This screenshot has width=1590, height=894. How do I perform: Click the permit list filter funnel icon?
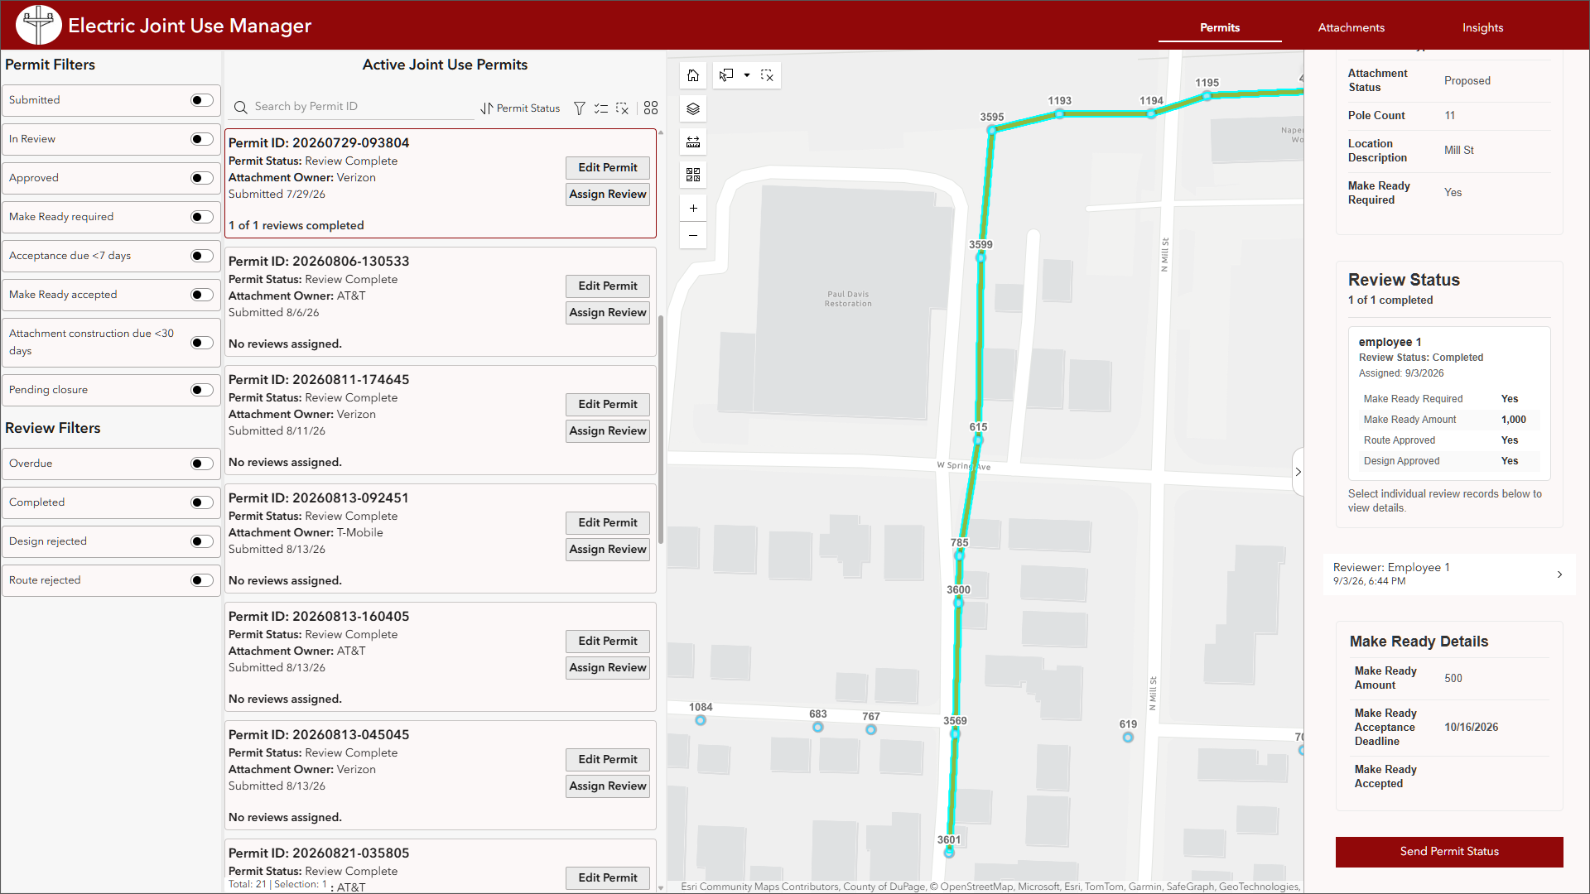pos(580,108)
